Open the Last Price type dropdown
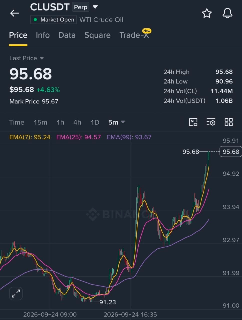Viewport: 242px width, 320px height. [x=26, y=58]
